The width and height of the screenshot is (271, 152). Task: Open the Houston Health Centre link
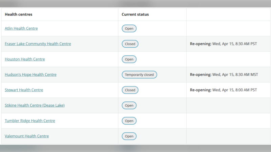(x=25, y=59)
